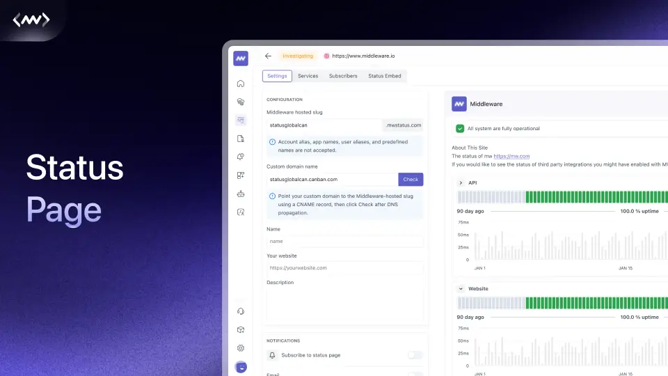The width and height of the screenshot is (668, 376).
Task: Click the Custom domain name field
Action: (333, 180)
